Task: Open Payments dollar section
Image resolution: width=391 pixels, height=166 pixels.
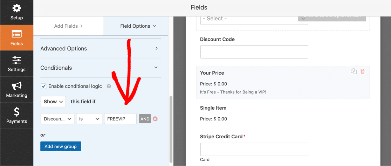Action: (16, 116)
